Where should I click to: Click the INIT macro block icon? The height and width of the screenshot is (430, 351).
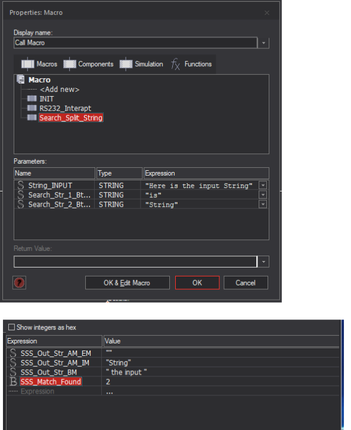[32, 99]
